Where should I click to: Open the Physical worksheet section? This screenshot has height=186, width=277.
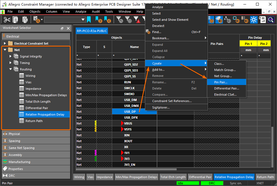point(14,134)
